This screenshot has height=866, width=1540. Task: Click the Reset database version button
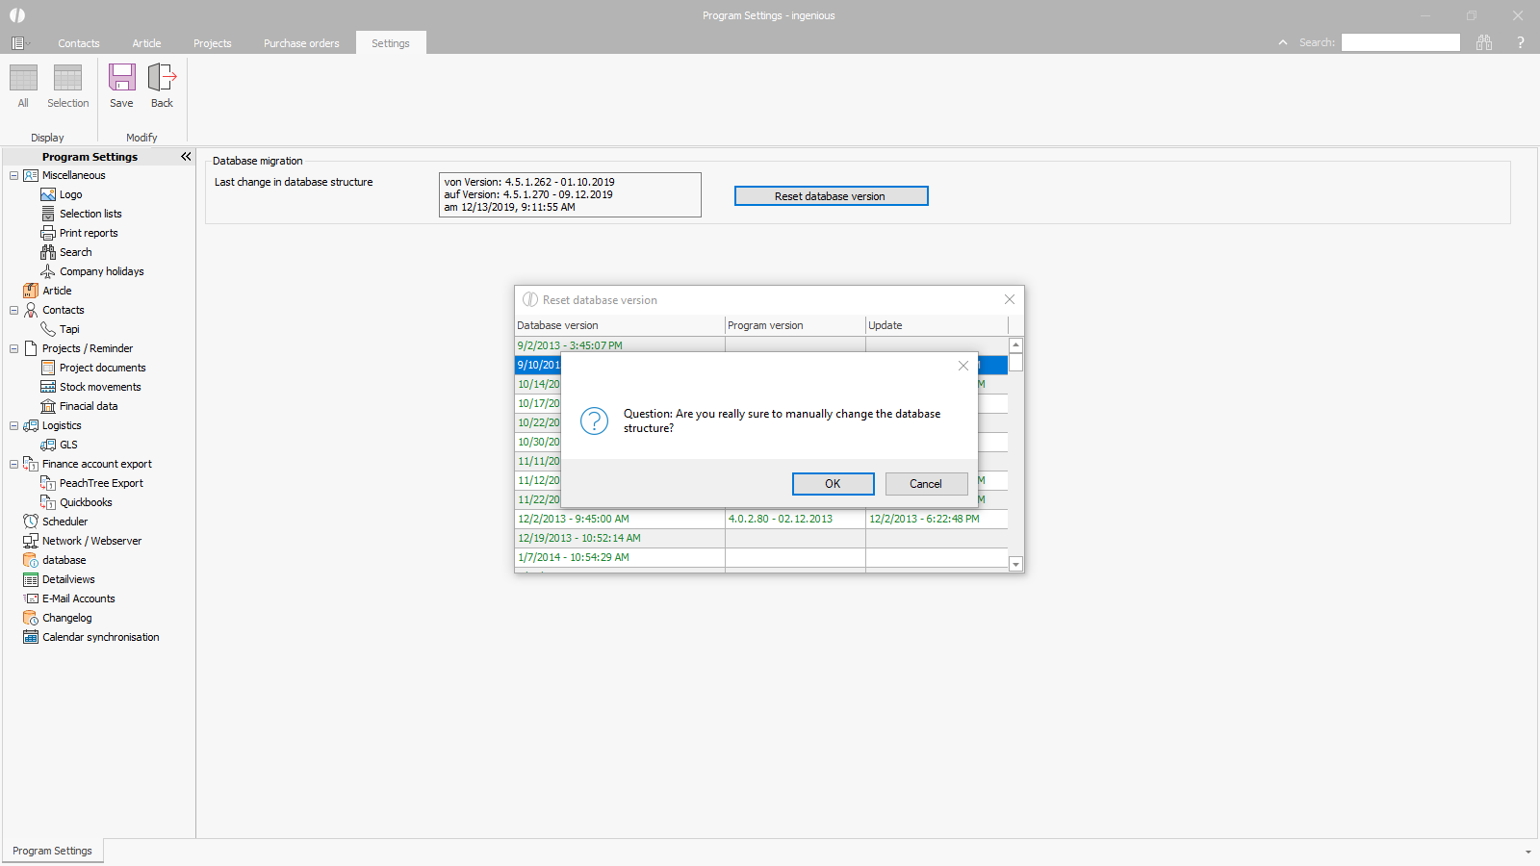pyautogui.click(x=831, y=196)
